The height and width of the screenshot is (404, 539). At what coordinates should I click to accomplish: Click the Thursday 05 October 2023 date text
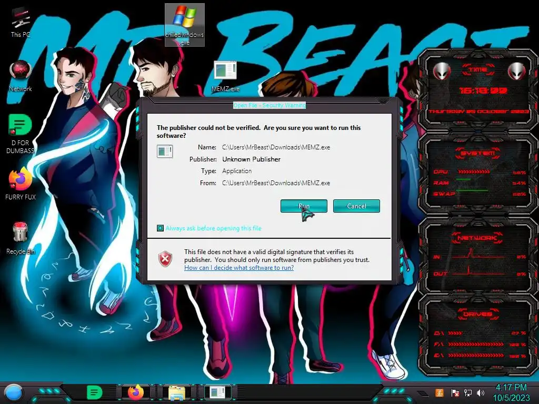click(478, 112)
